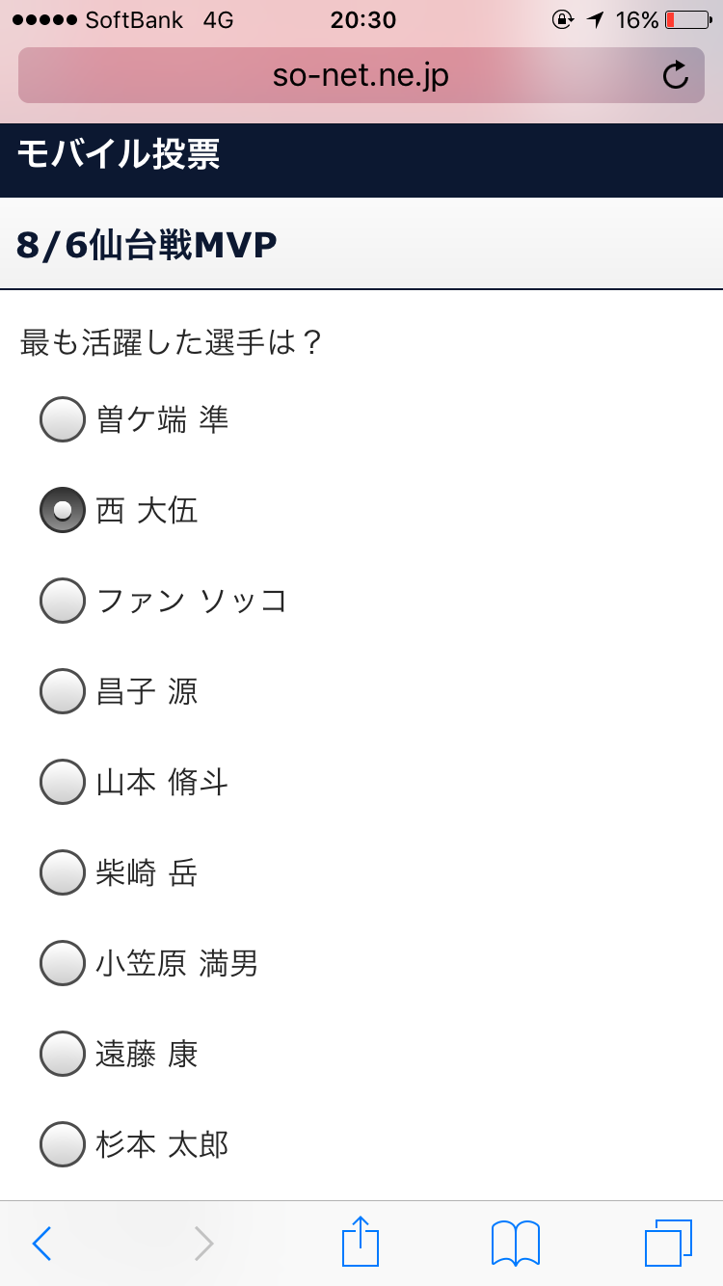Tap the location arrow status icon
Image resolution: width=723 pixels, height=1286 pixels.
click(x=595, y=20)
